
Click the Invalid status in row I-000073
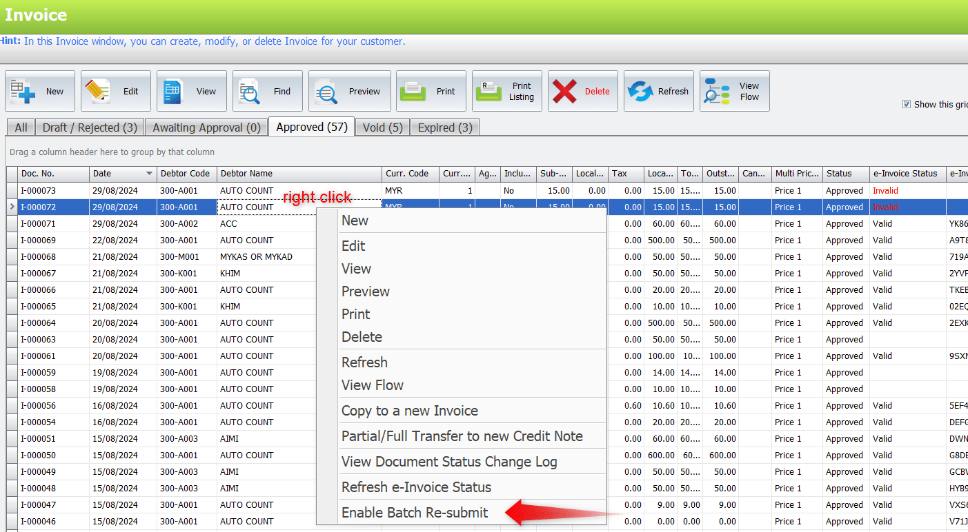click(x=886, y=191)
